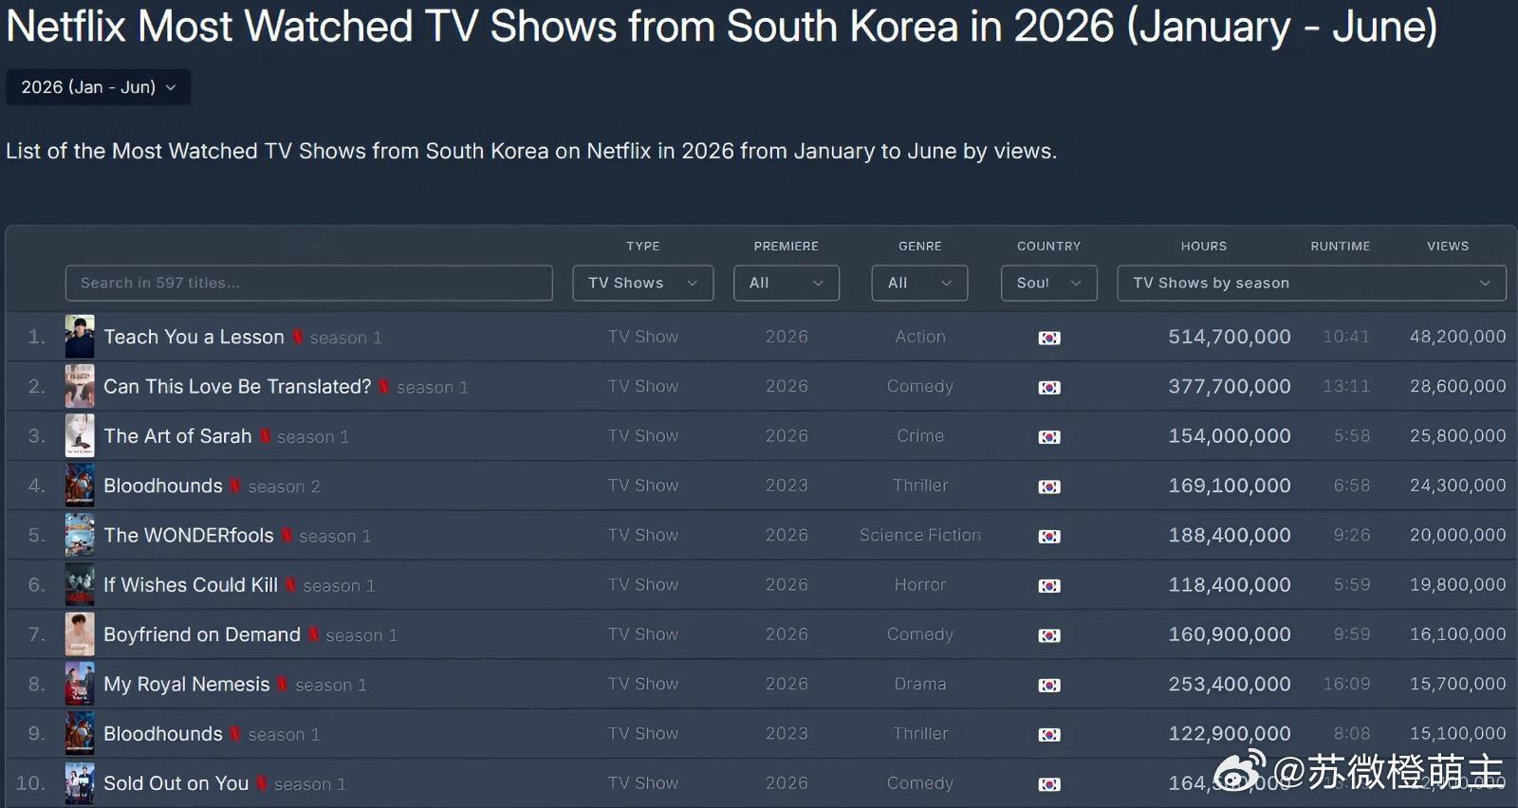Click the Teach You a Lesson poster thumbnail
The width and height of the screenshot is (1518, 808).
pyautogui.click(x=80, y=337)
